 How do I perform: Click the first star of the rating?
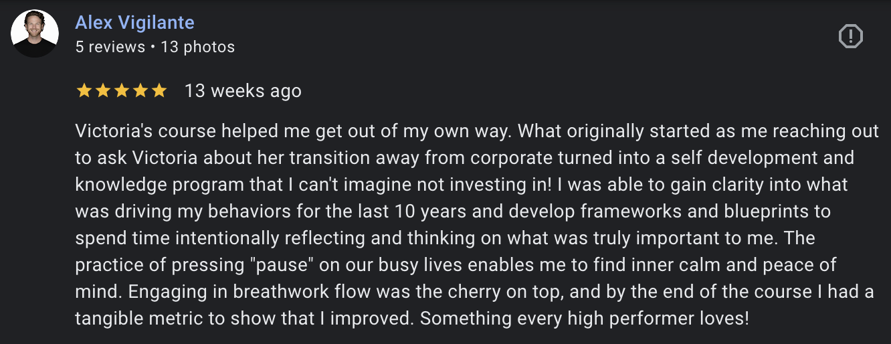[84, 90]
